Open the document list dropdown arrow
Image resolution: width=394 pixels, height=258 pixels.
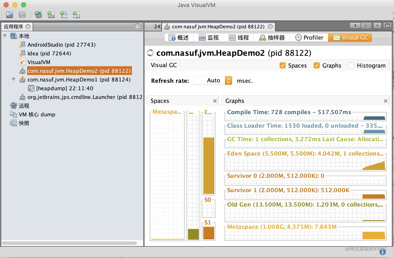(377, 25)
